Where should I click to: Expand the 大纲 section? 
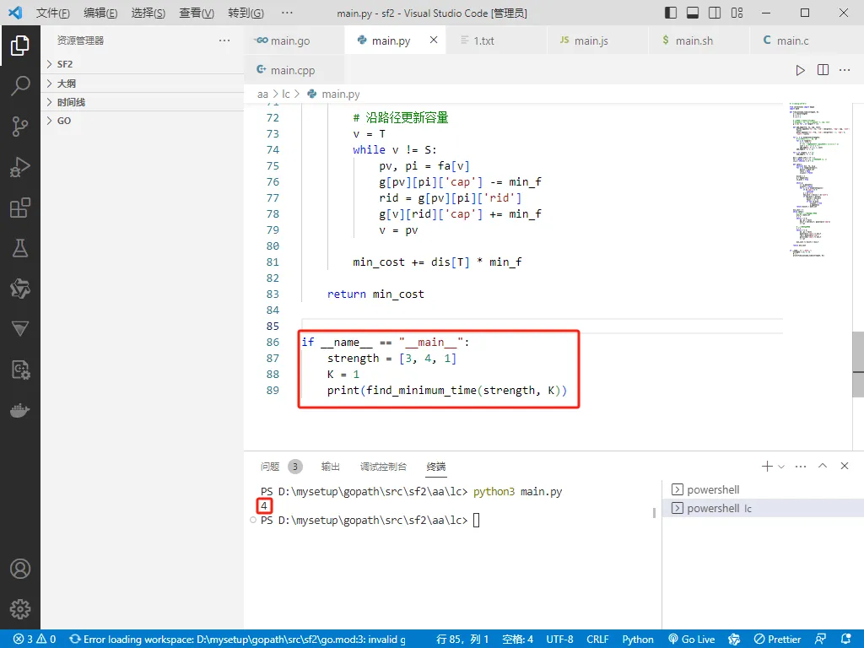click(x=142, y=84)
